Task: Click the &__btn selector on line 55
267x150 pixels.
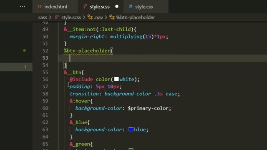Action: [x=73, y=72]
